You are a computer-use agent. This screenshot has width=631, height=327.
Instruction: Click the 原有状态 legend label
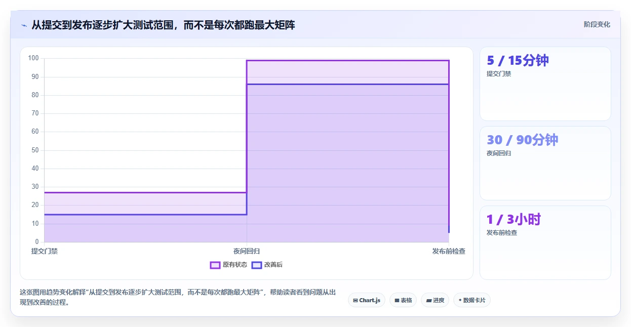pyautogui.click(x=235, y=265)
